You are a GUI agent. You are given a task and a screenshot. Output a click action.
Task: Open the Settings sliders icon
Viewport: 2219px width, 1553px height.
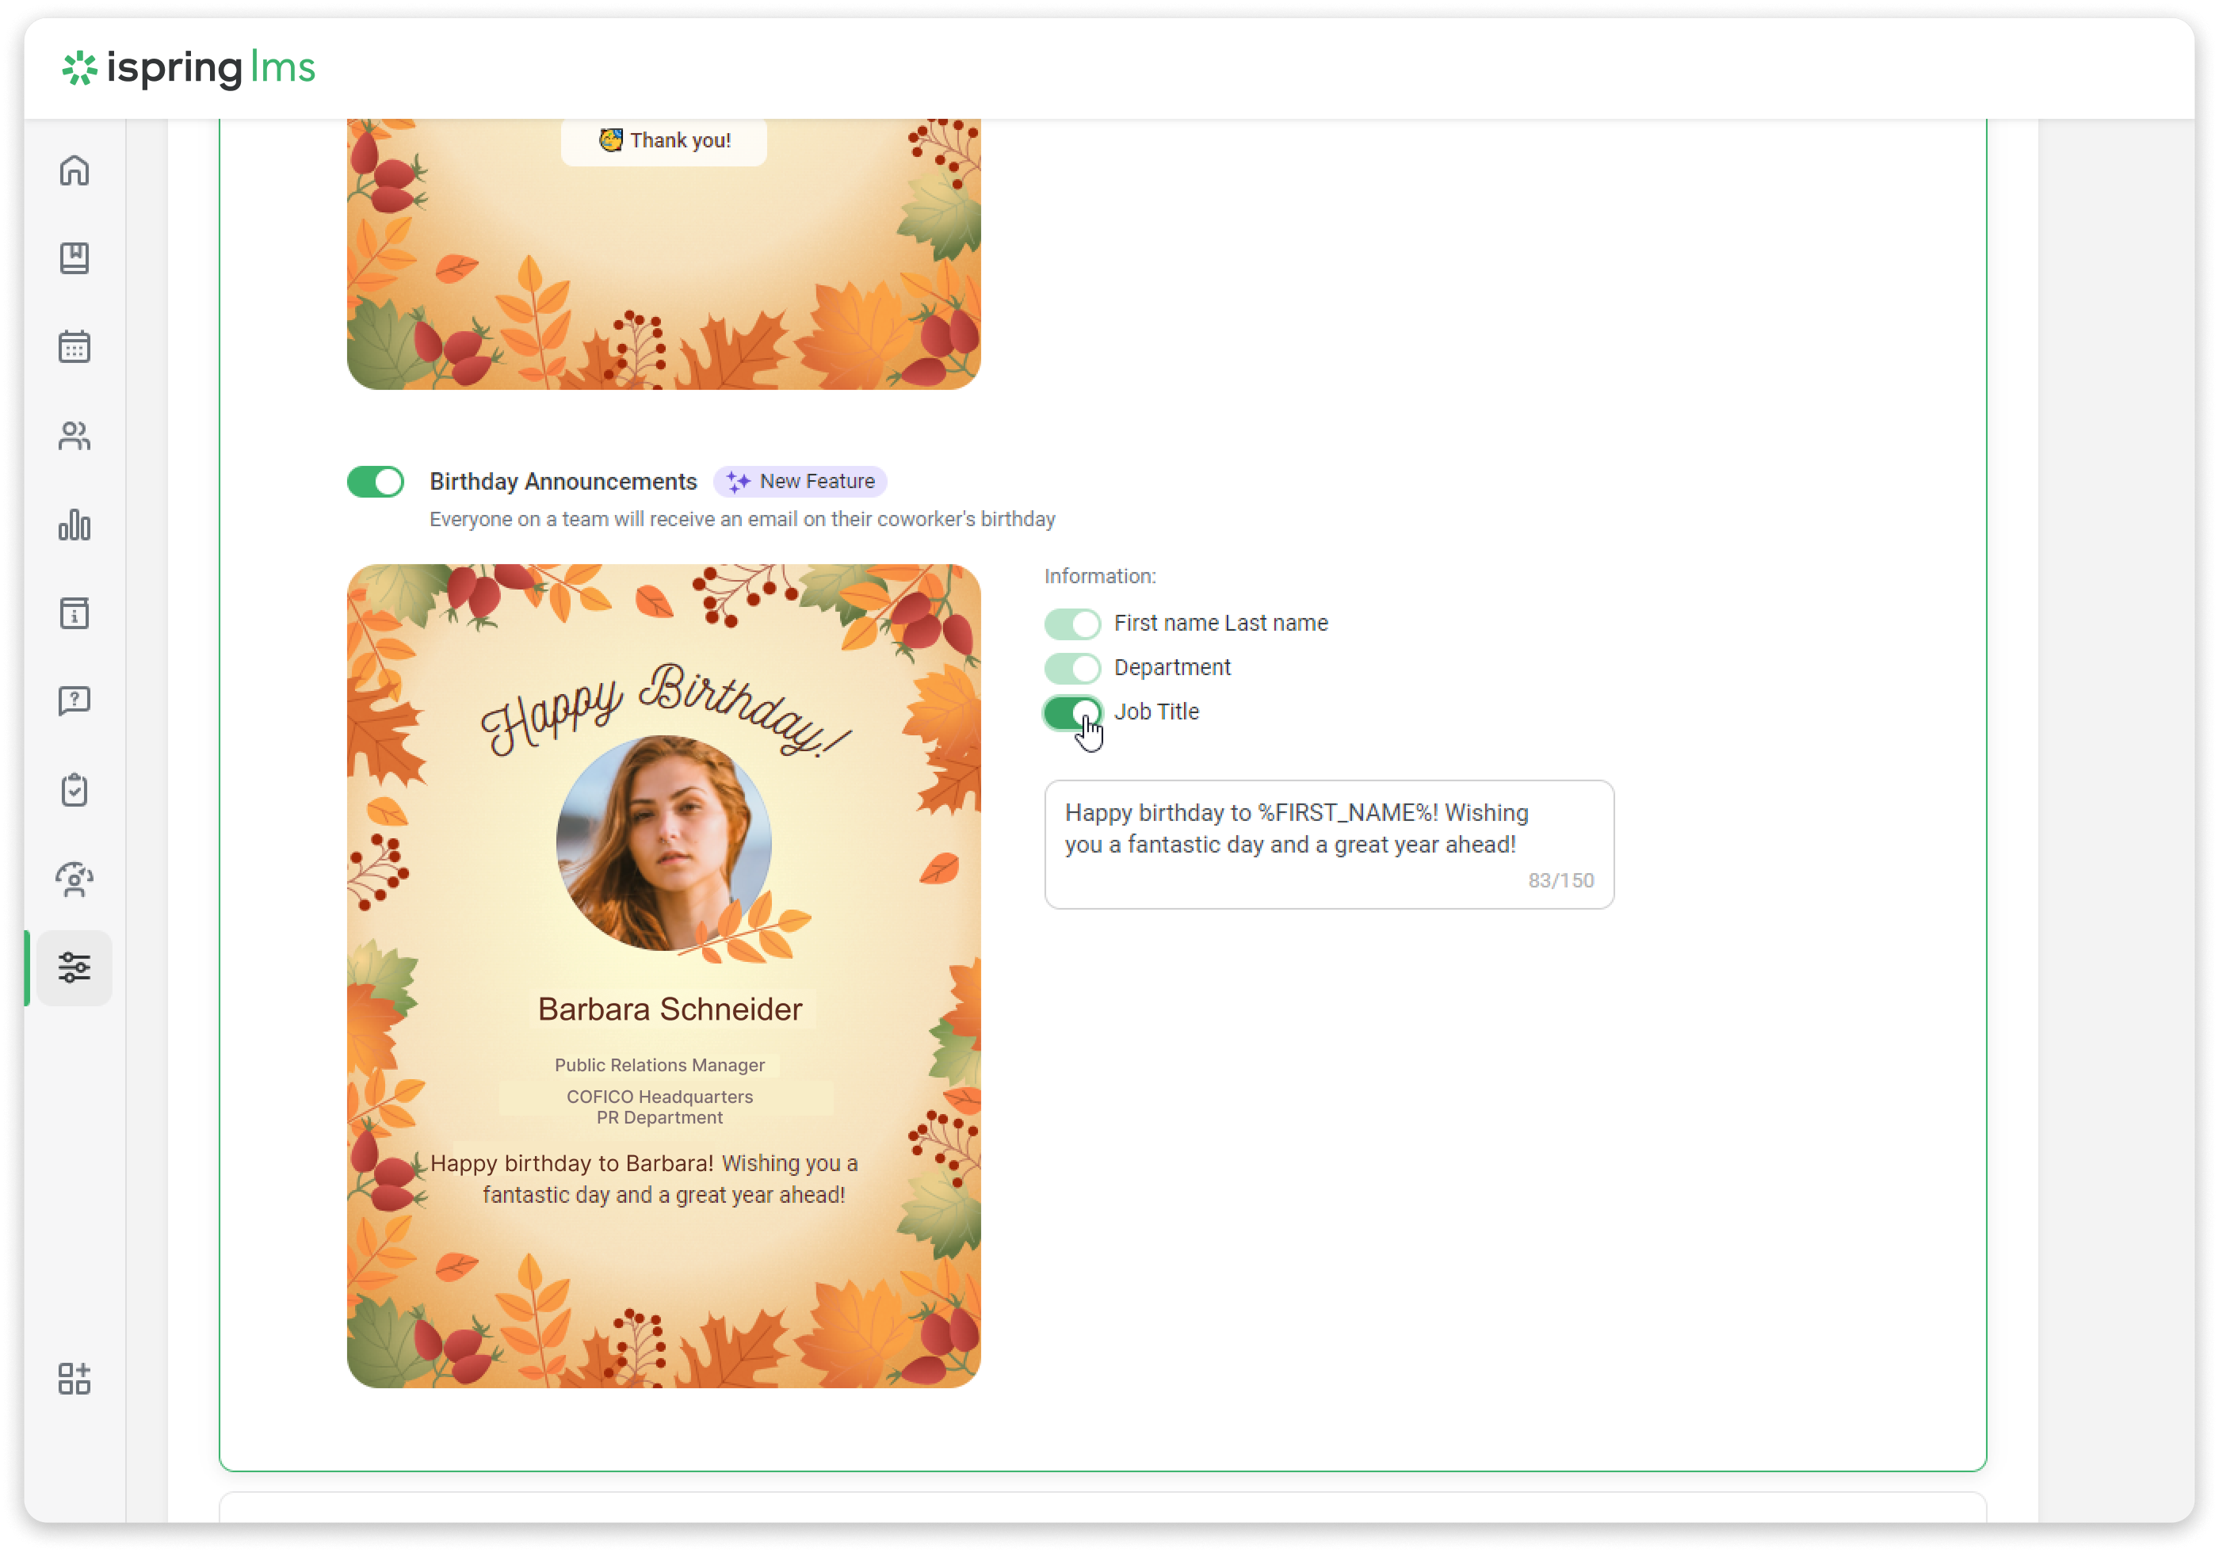click(x=74, y=967)
